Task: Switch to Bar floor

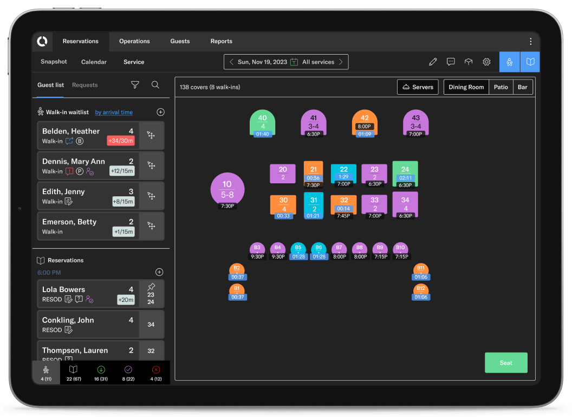Action: pyautogui.click(x=522, y=87)
